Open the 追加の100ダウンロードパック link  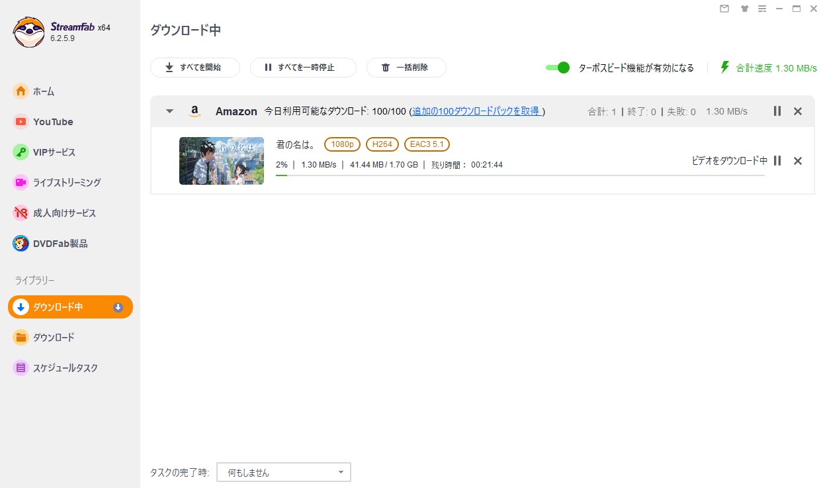[x=476, y=111]
